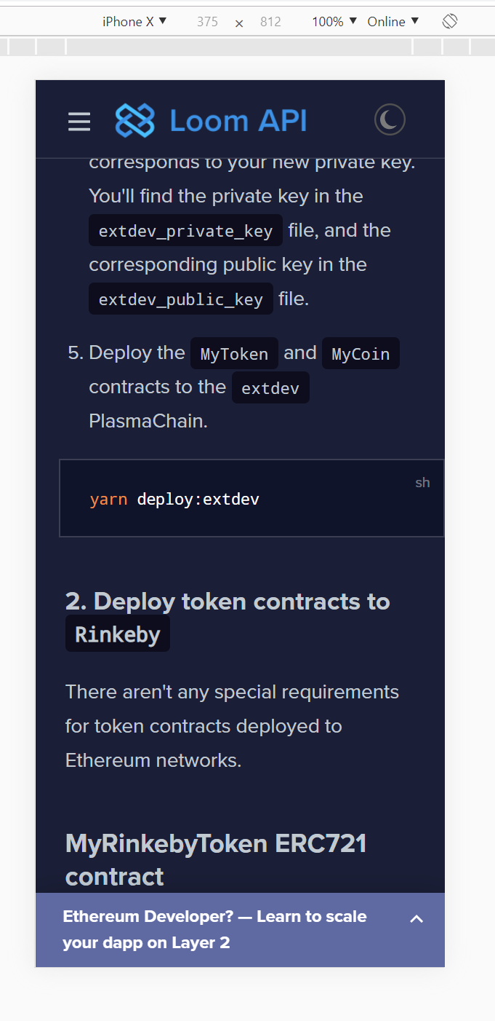Toggle the moon icon to switch theme
Image resolution: width=495 pixels, height=1021 pixels.
[x=390, y=119]
